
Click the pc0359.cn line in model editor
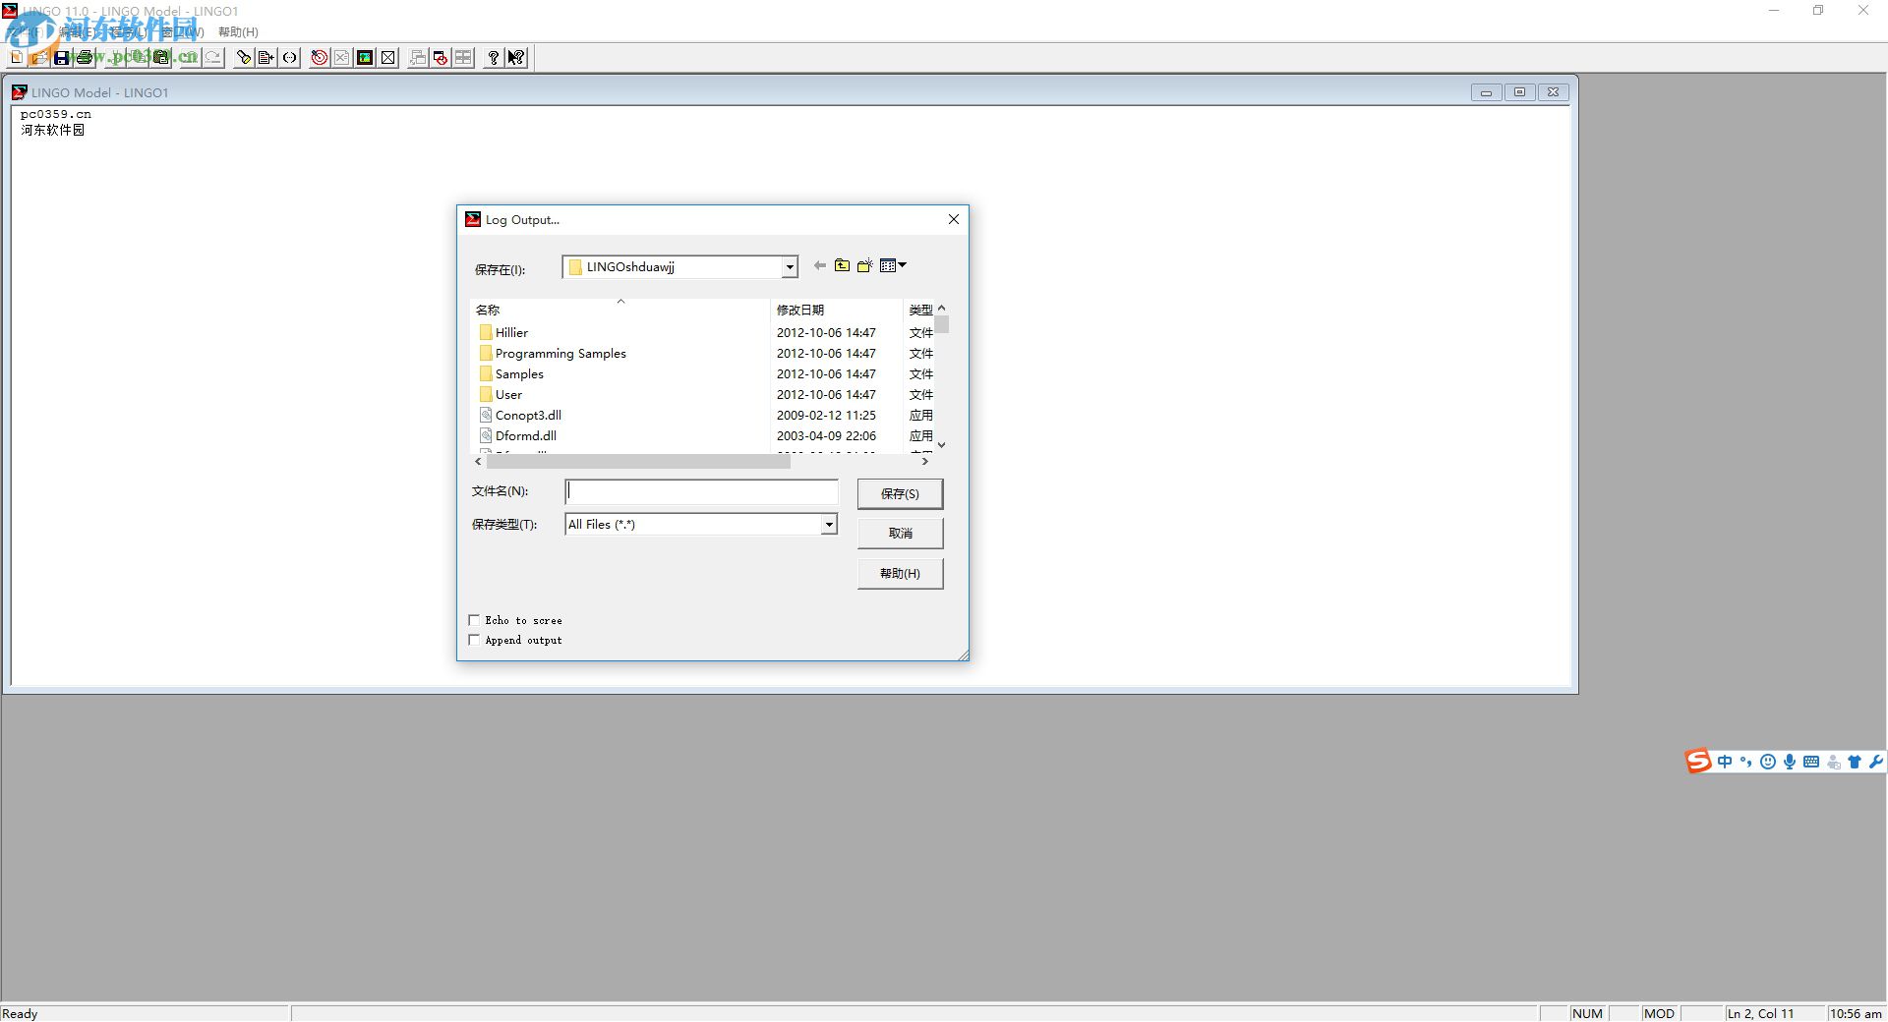[x=55, y=114]
